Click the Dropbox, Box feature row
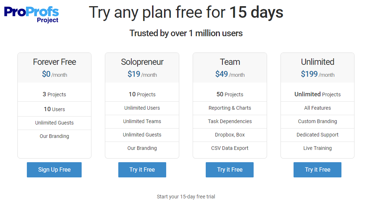This screenshot has height=206, width=377. 230,135
